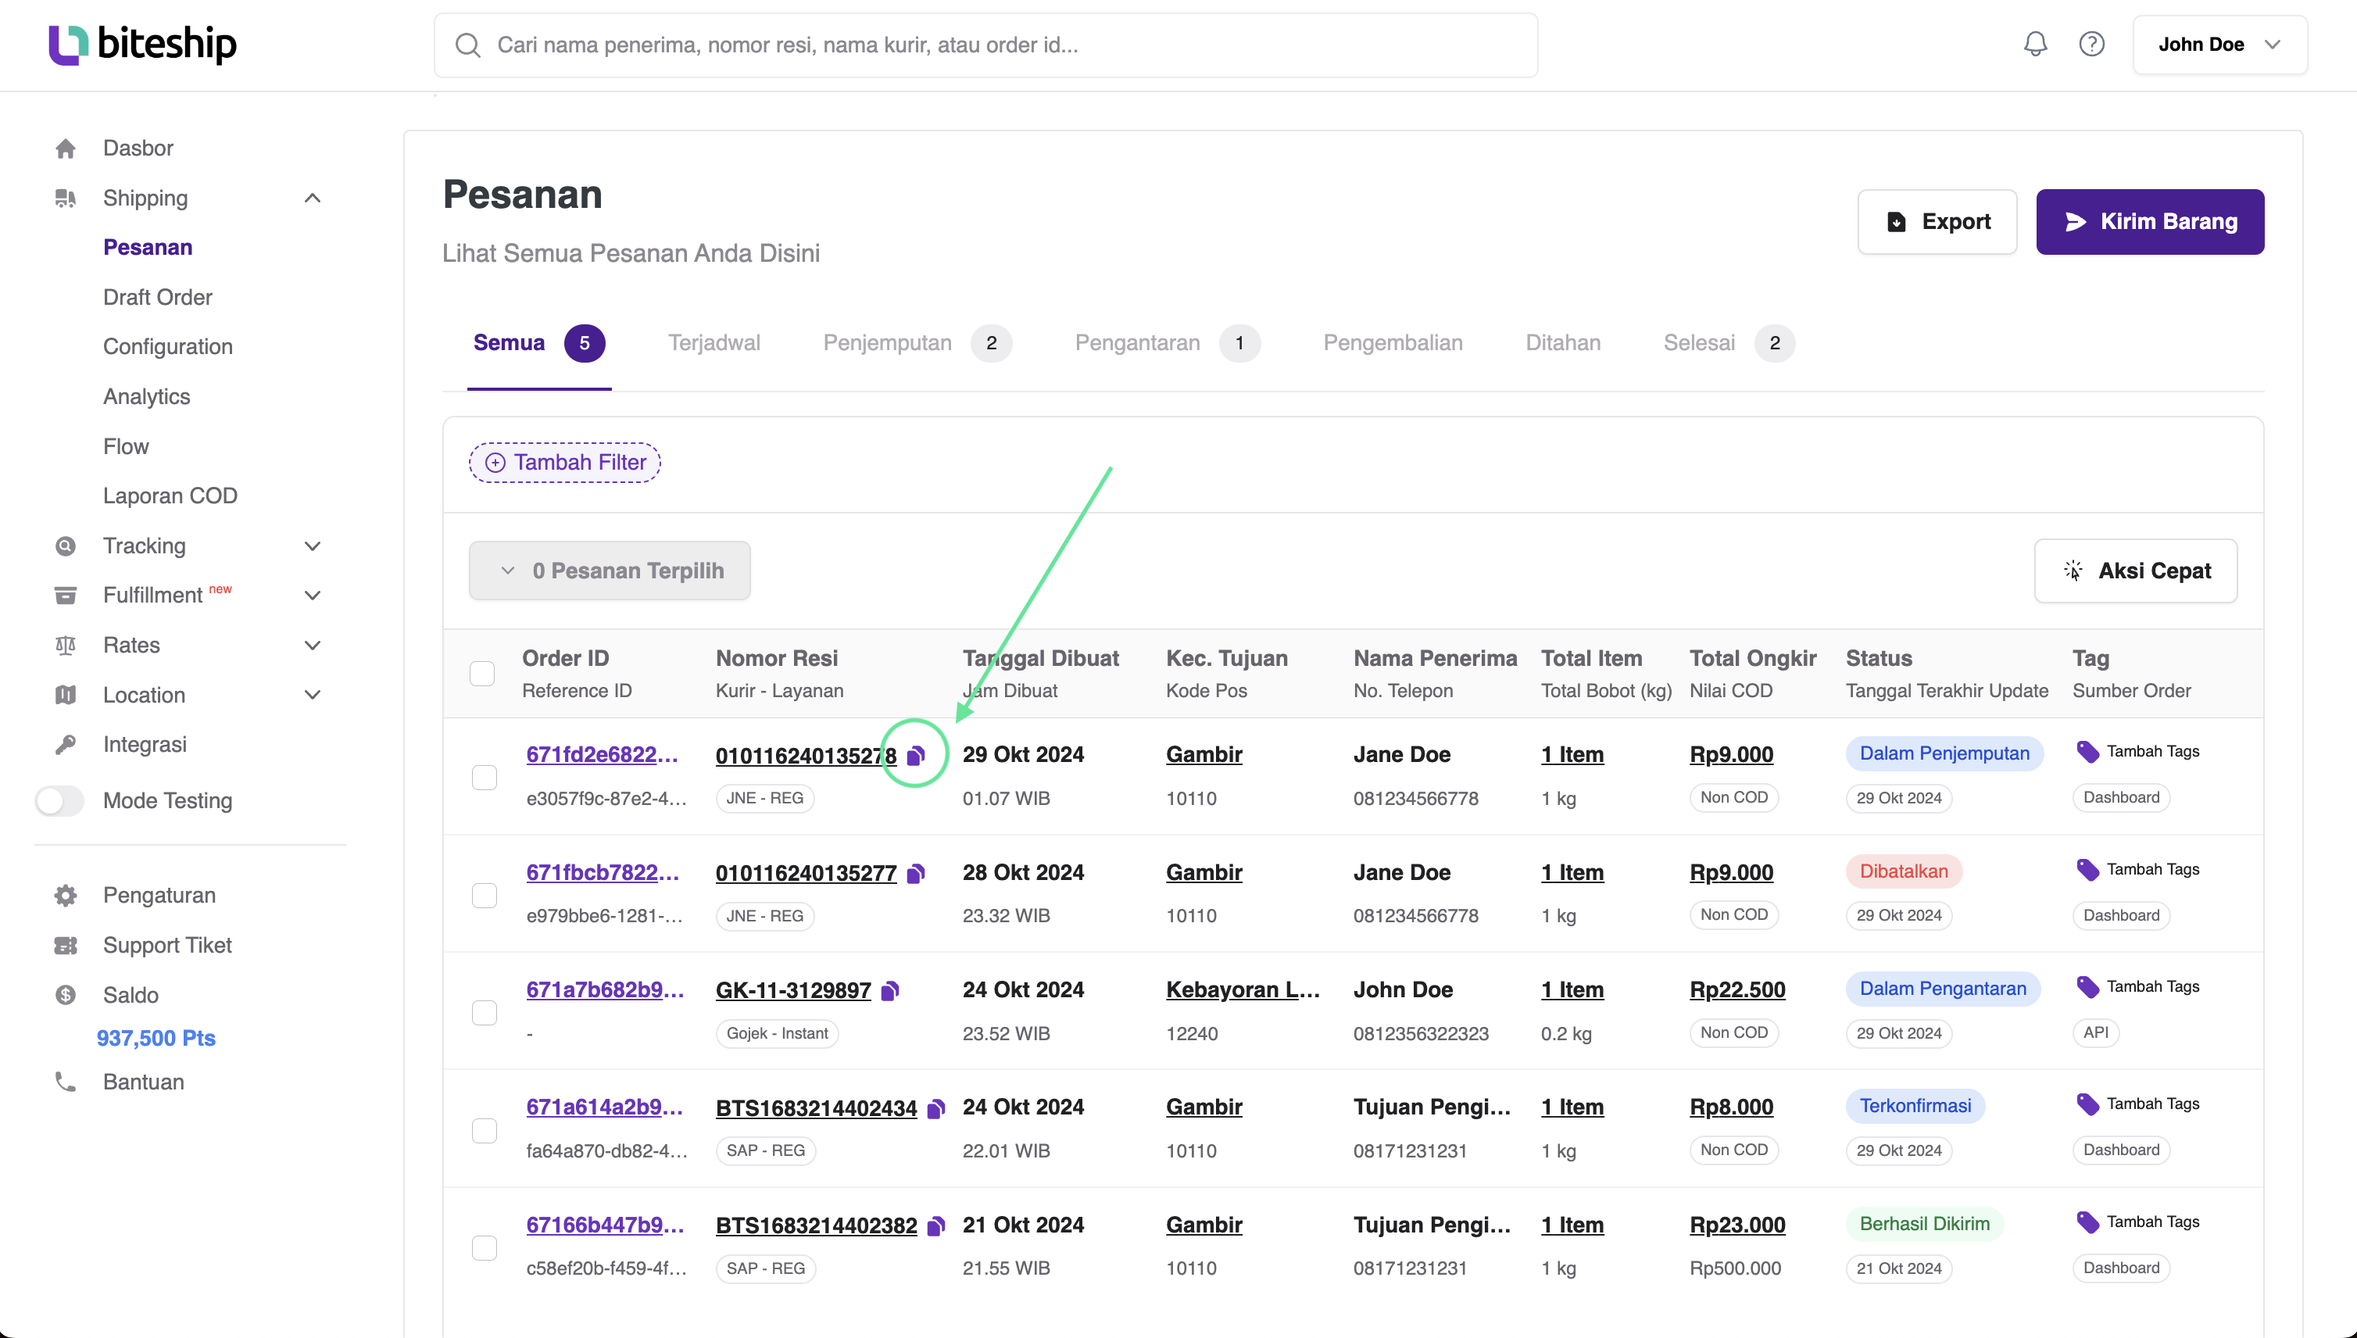Click the Tambah Filter button
The image size is (2357, 1338).
point(565,462)
